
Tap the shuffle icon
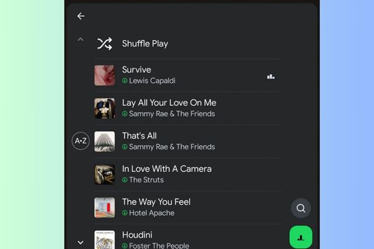104,44
